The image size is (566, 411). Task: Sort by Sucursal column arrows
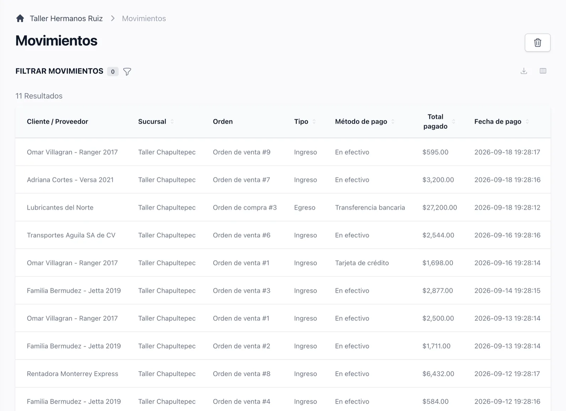point(172,121)
